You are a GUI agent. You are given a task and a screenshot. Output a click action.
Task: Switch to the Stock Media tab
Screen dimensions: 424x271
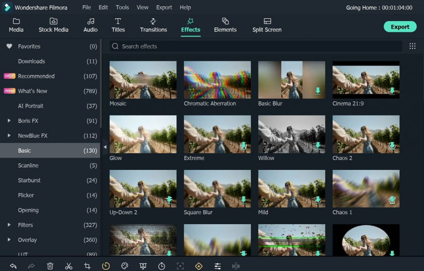(x=53, y=25)
